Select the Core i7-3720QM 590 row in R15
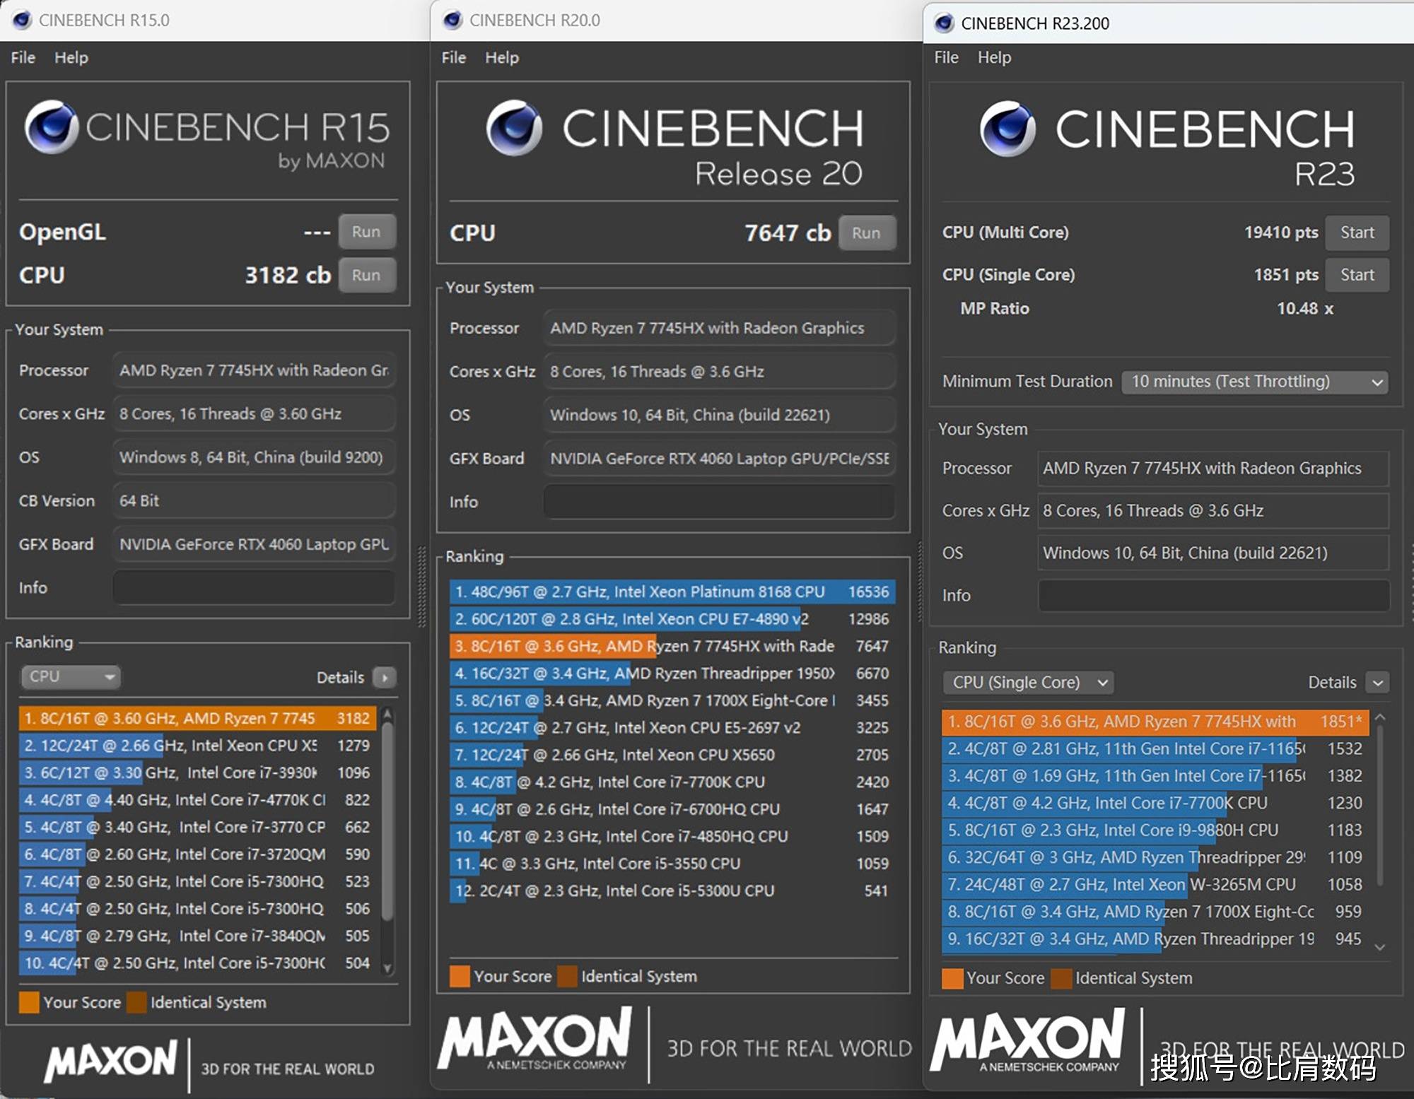The height and width of the screenshot is (1099, 1414). pos(198,854)
